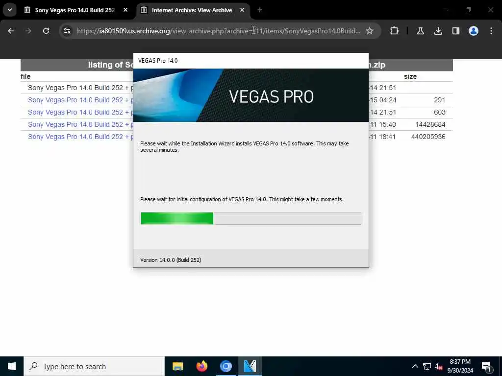Viewport: 502px width, 376px height.
Task: Open the Windows Start menu
Action: click(12, 366)
